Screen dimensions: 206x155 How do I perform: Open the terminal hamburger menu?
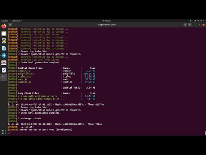click(x=190, y=25)
